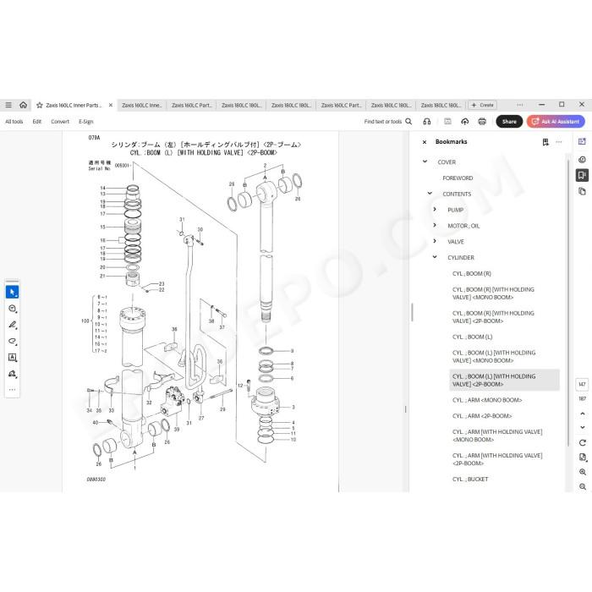Select the signature fill and sign tool
This screenshot has height=592, width=592.
(12, 374)
